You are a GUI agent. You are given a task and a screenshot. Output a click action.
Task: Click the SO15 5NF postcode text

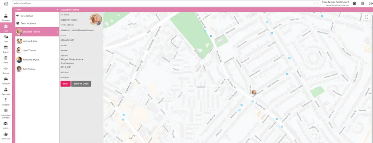(x=65, y=67)
